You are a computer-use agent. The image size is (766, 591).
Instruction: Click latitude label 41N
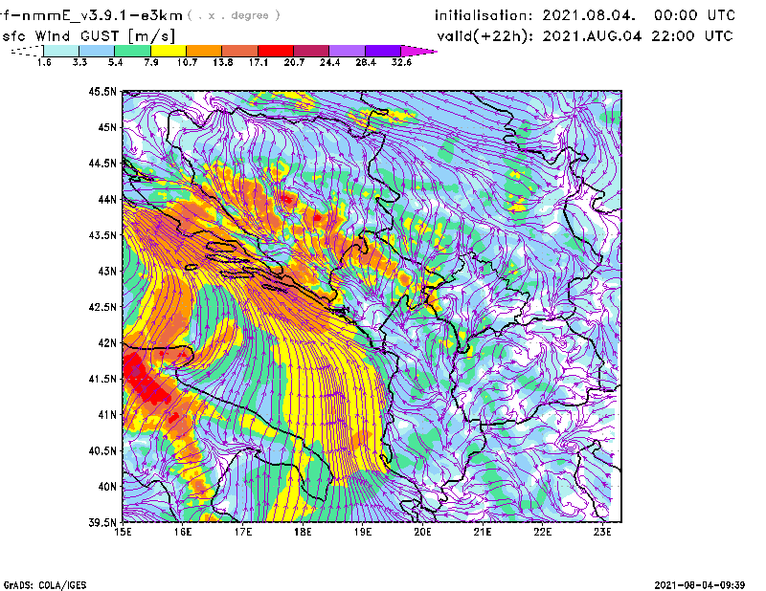[x=107, y=415]
